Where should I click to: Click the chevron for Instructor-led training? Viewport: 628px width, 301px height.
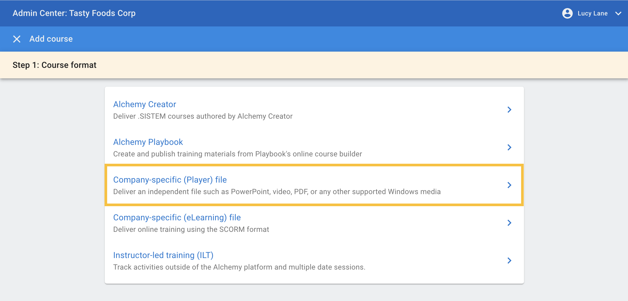tap(509, 261)
